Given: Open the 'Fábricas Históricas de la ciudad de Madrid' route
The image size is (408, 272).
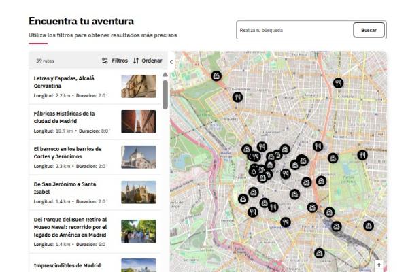Looking at the screenshot, I should point(95,122).
